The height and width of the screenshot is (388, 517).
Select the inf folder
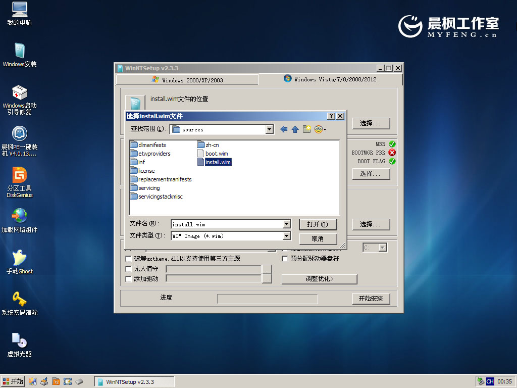(138, 162)
